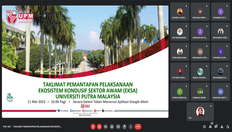Leave the call with the red hang-up button
The height and width of the screenshot is (132, 232).
(138, 127)
